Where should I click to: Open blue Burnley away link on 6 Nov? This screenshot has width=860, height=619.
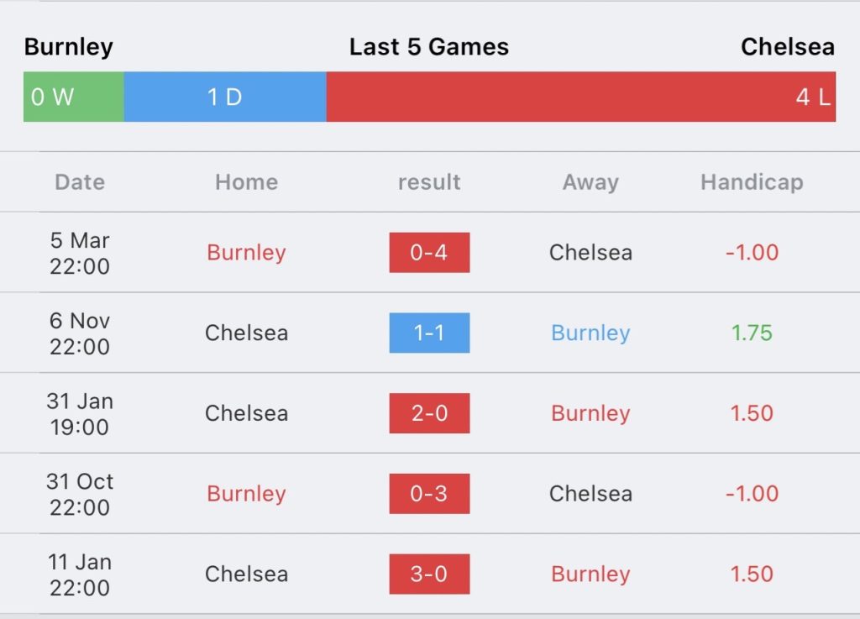[590, 333]
